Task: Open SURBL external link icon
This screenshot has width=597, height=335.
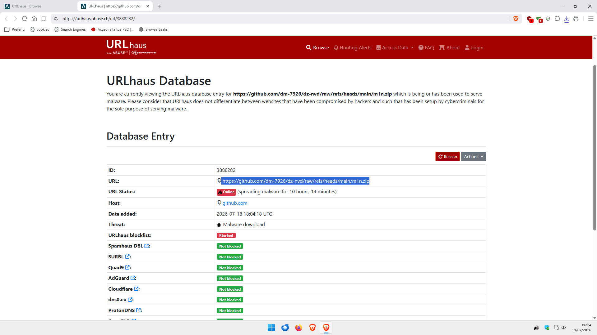Action: [127, 257]
